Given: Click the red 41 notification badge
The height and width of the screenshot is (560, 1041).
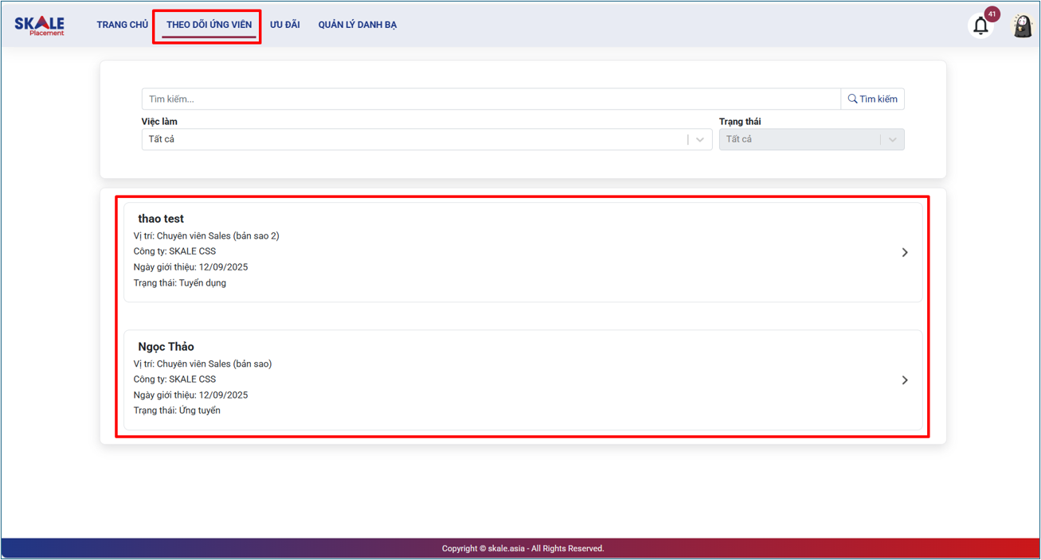Looking at the screenshot, I should pyautogui.click(x=992, y=14).
